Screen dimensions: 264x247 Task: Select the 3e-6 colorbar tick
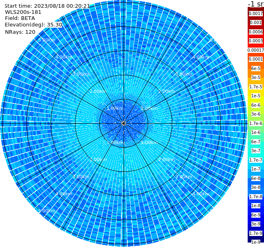pos(256,114)
